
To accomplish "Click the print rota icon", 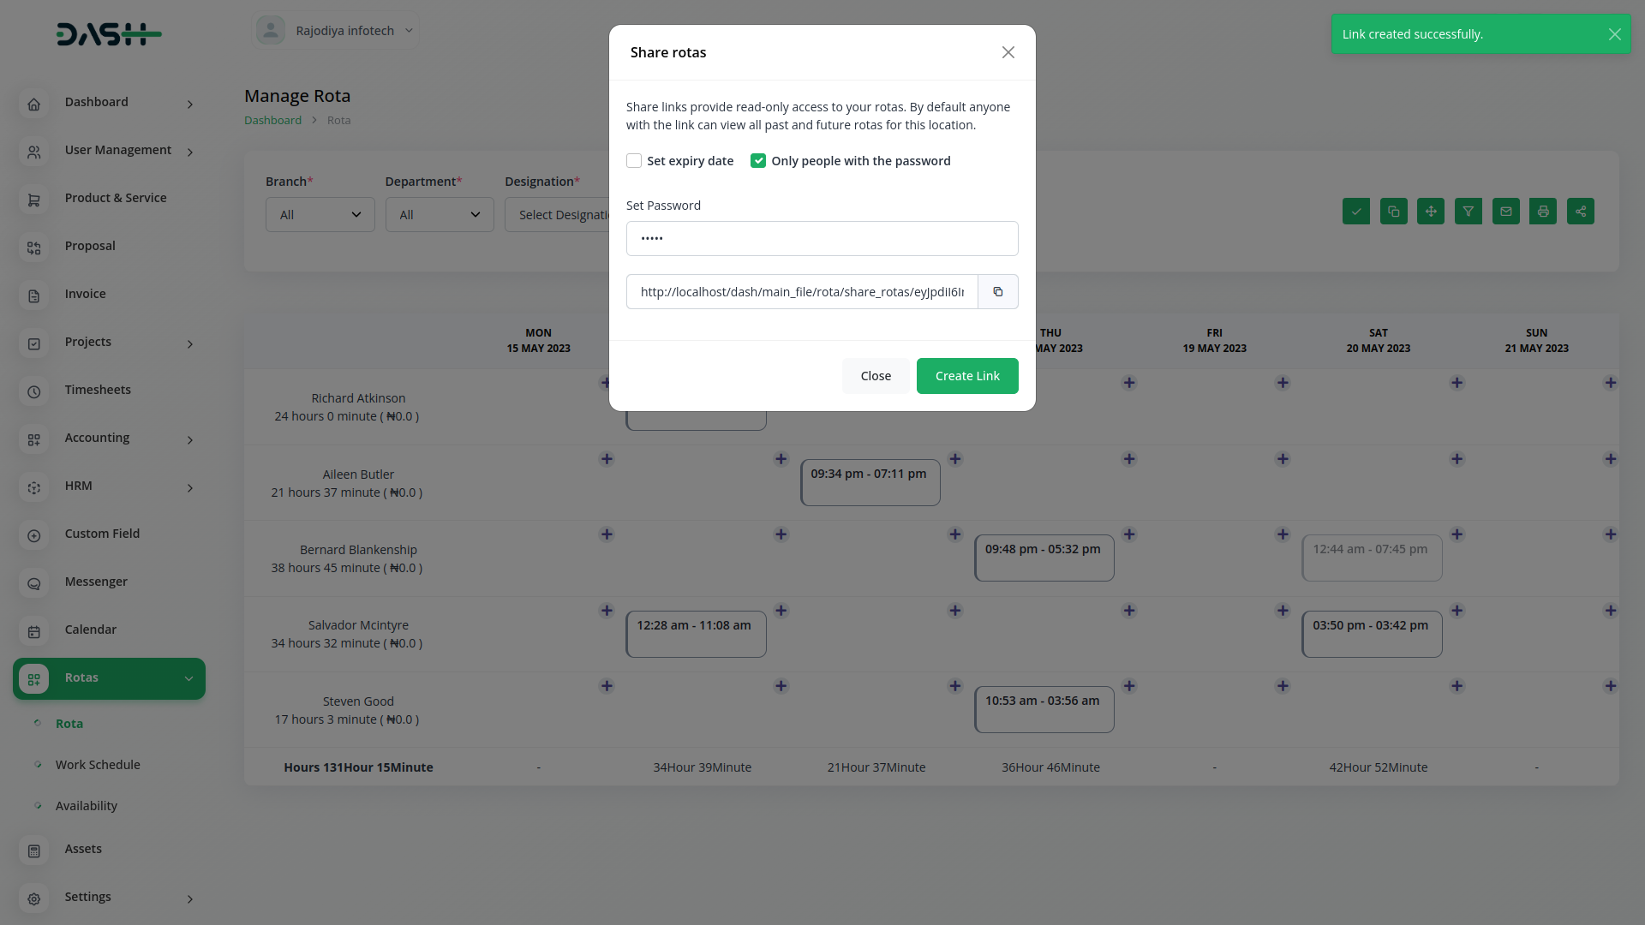I will [x=1543, y=212].
